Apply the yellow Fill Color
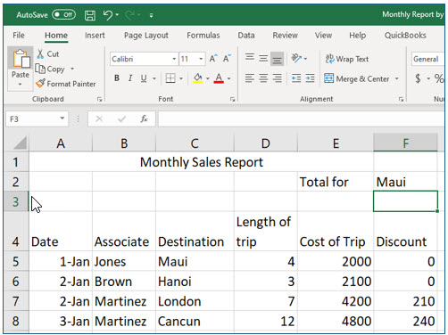The width and height of the screenshot is (448, 335). tap(198, 78)
